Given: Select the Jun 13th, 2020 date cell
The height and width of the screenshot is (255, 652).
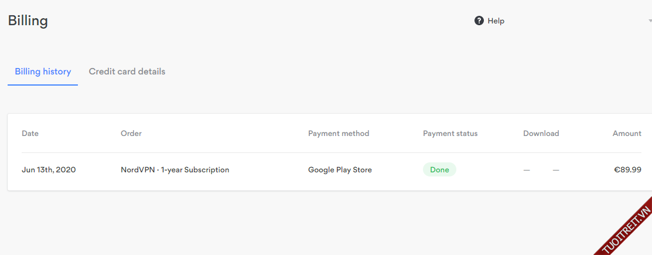Looking at the screenshot, I should pyautogui.click(x=49, y=170).
